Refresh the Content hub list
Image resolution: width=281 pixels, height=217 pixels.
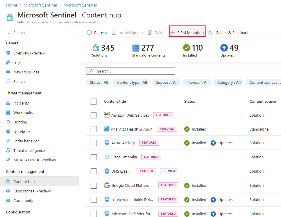[x=97, y=33]
